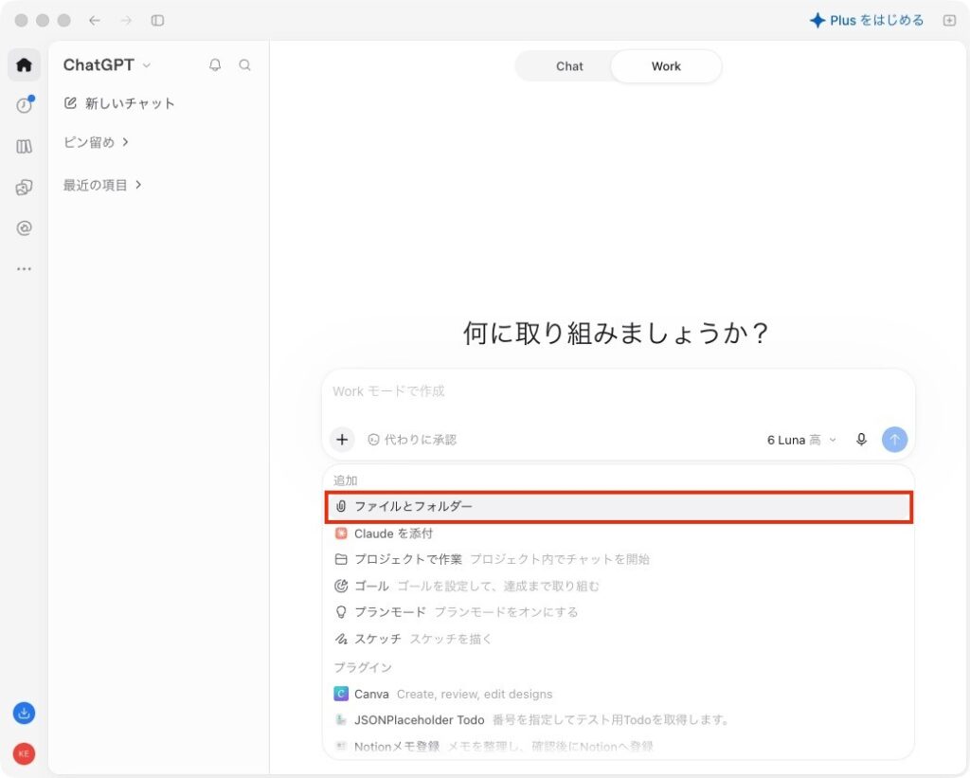Select Notionメモ登録 plugin entry

click(619, 746)
